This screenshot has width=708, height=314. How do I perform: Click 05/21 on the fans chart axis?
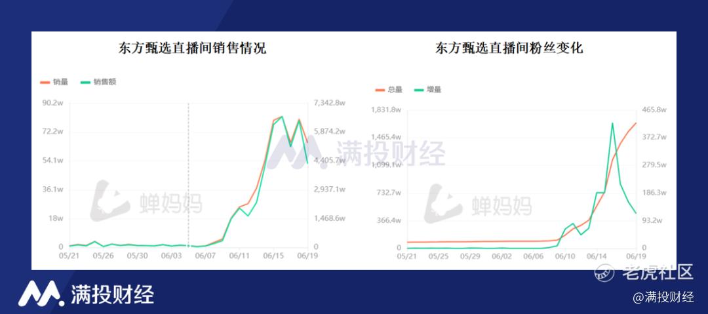coord(407,256)
